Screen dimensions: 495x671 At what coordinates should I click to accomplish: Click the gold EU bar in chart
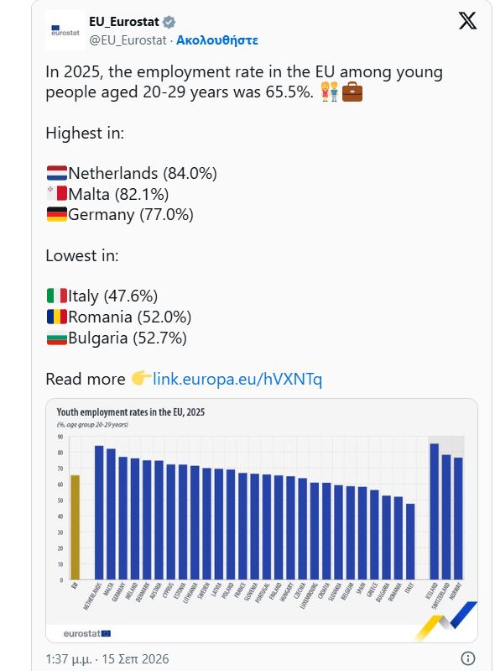pyautogui.click(x=75, y=527)
